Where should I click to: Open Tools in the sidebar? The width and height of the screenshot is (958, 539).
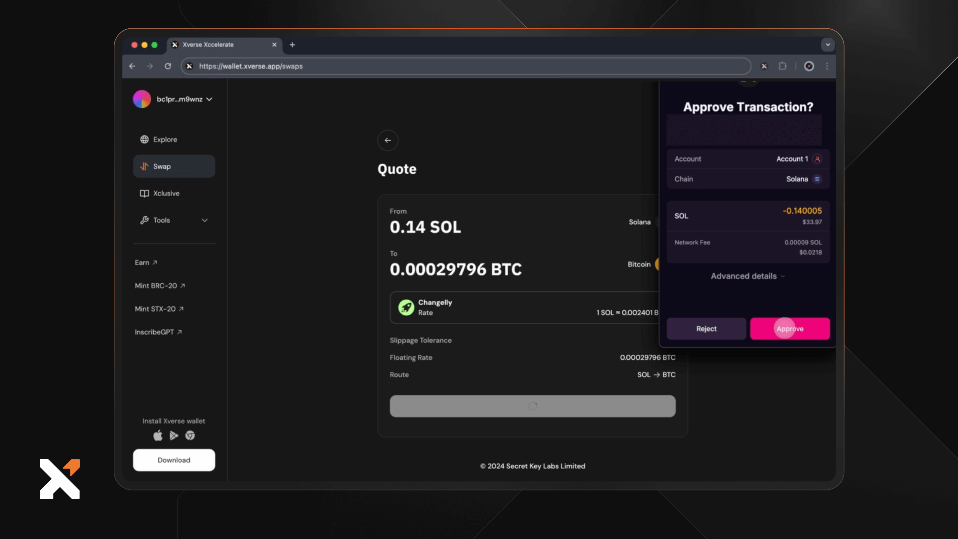pos(174,220)
